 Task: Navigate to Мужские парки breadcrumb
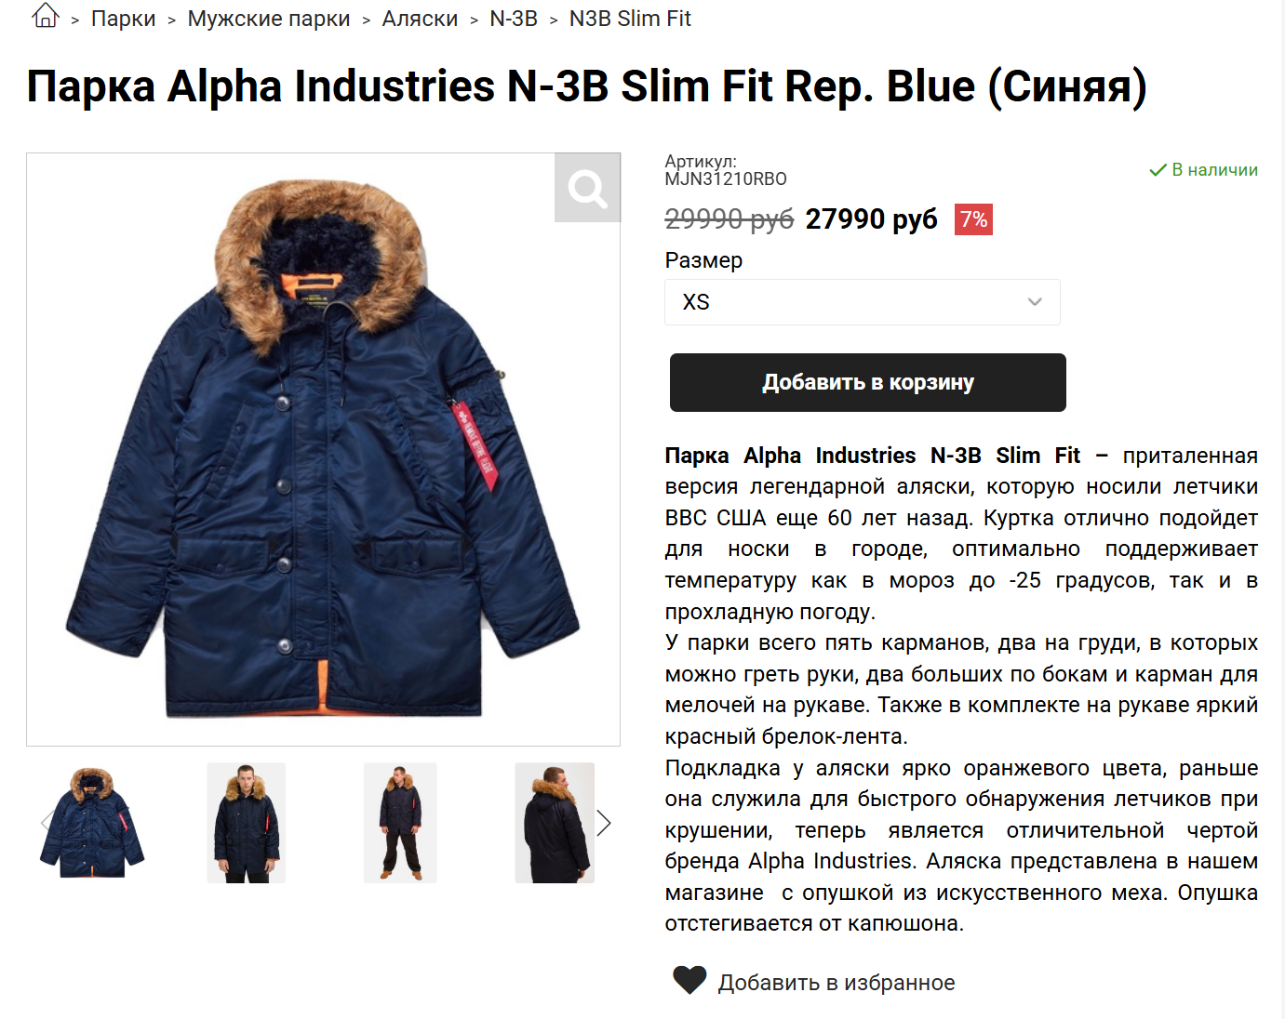point(269,19)
